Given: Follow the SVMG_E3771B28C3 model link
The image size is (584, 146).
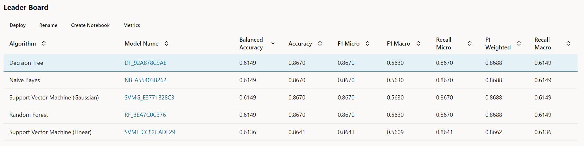Looking at the screenshot, I should [149, 98].
